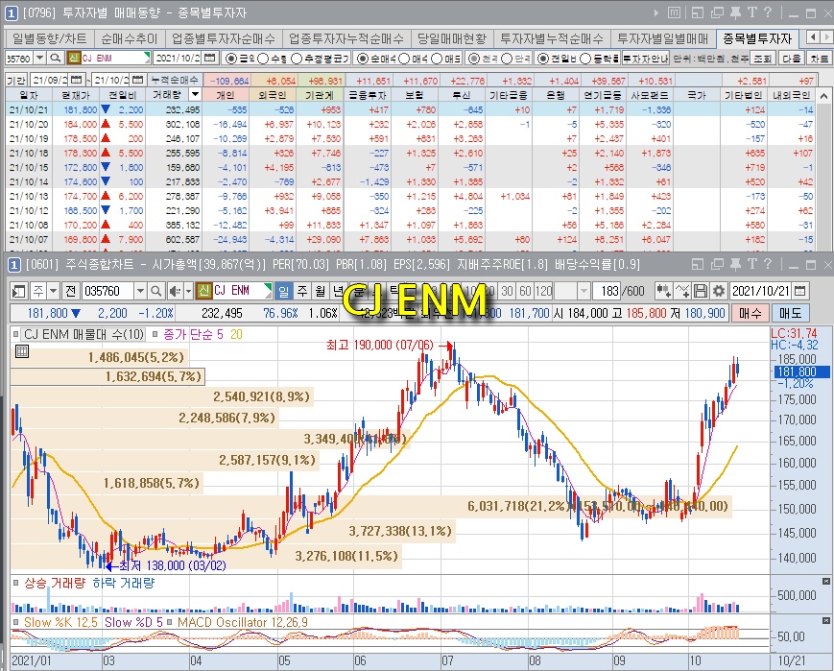
Task: Select the 매수 radio button
Action: [x=404, y=58]
